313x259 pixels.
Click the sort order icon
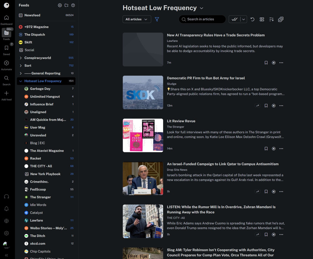pyautogui.click(x=271, y=19)
